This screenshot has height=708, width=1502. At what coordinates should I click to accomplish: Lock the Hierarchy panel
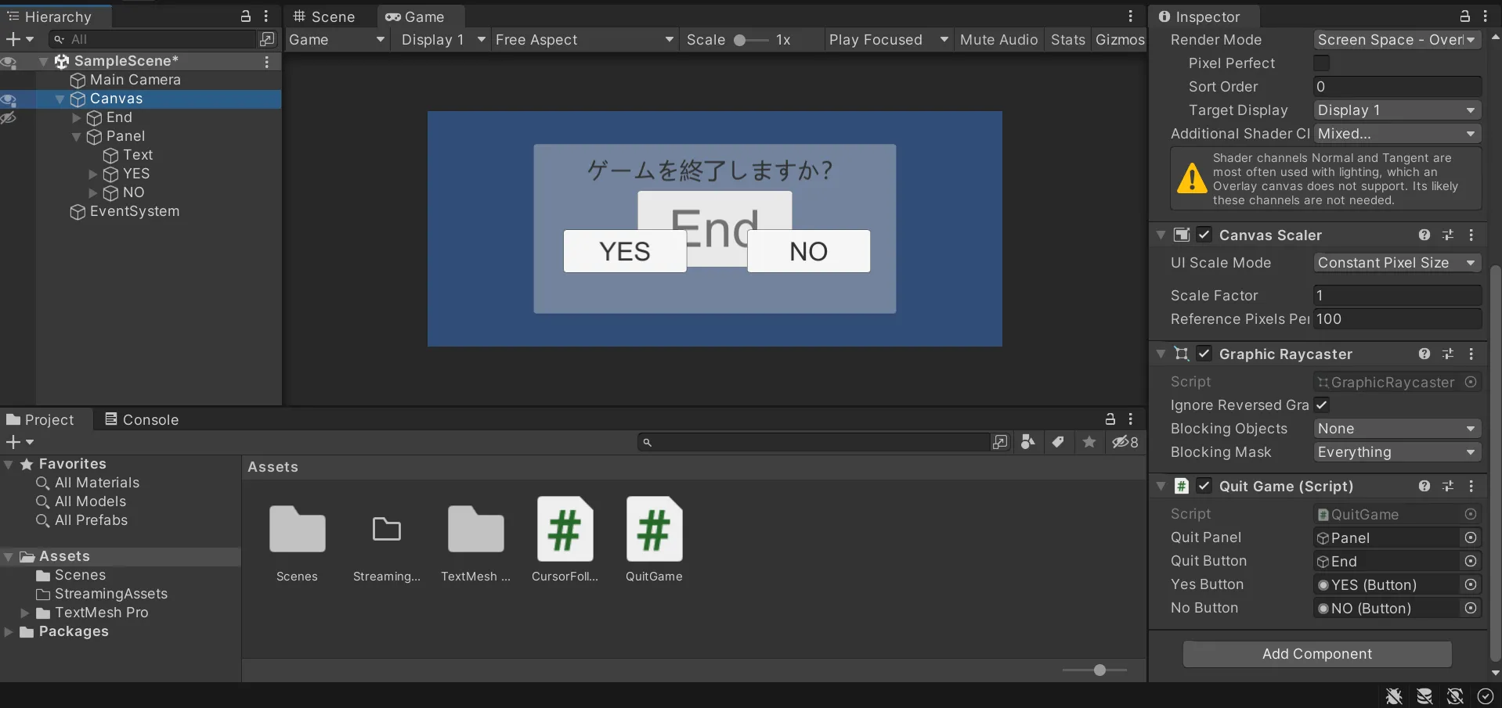click(x=246, y=16)
